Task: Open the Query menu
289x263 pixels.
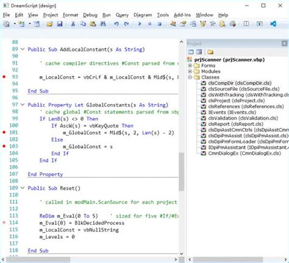Action: pos(122,15)
